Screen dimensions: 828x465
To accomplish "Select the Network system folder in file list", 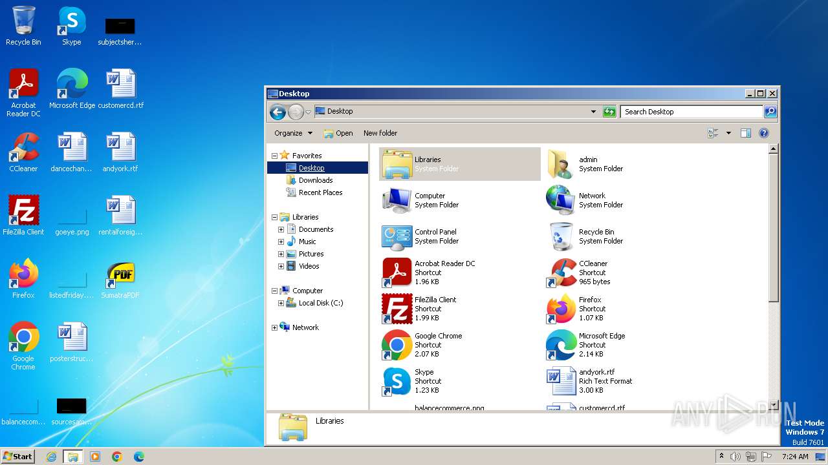I will click(561, 200).
